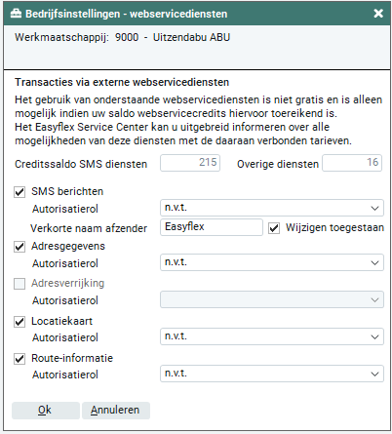The image size is (392, 434).
Task: Uncheck the Adresgegevens checkbox
Action: (20, 247)
